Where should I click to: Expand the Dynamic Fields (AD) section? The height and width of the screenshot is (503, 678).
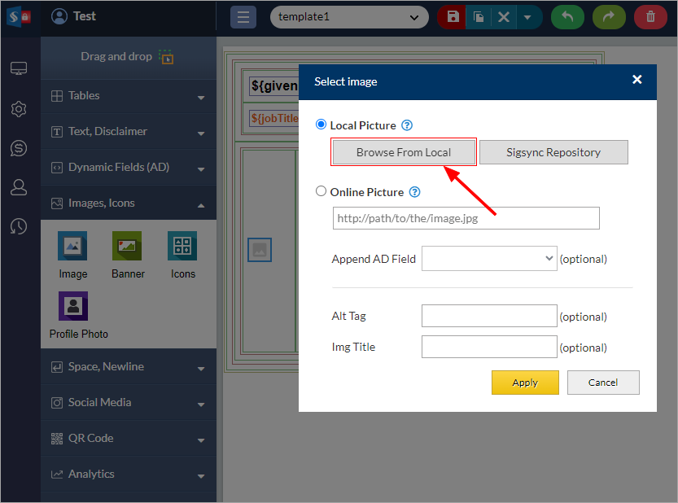point(128,168)
